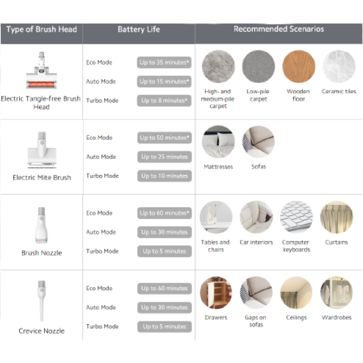
Task: Click Brush Nozzle 'Up to 30 minutes' badge
Action: pyautogui.click(x=164, y=232)
